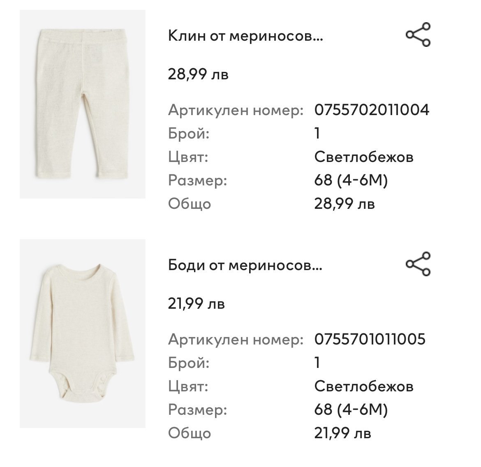
Task: Click the bodysuit color value Светлобежов
Action: [x=364, y=386]
